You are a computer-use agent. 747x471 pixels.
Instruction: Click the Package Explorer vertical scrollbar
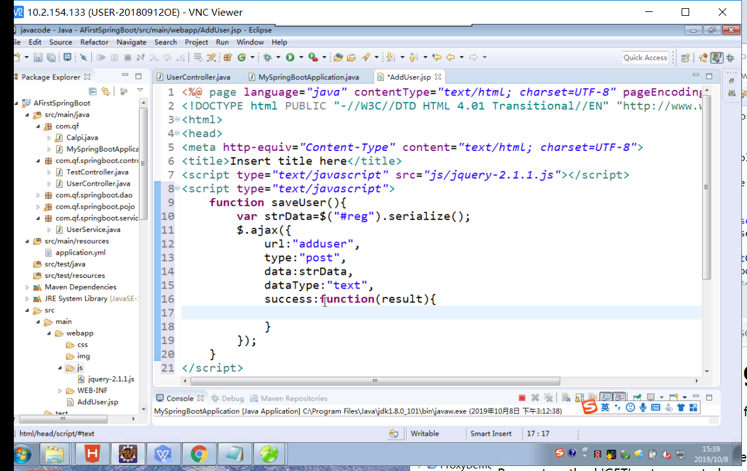click(x=143, y=163)
